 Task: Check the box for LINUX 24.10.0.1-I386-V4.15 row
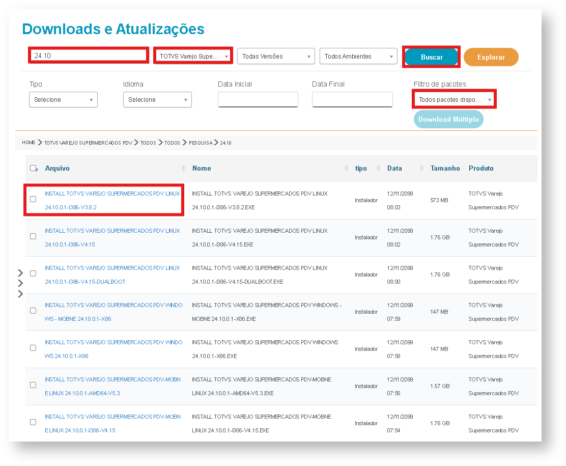point(33,236)
